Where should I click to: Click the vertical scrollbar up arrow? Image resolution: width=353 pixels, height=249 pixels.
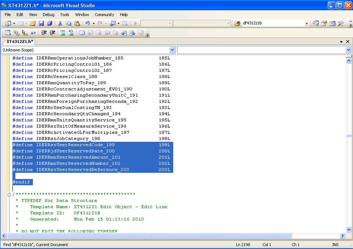click(x=349, y=61)
